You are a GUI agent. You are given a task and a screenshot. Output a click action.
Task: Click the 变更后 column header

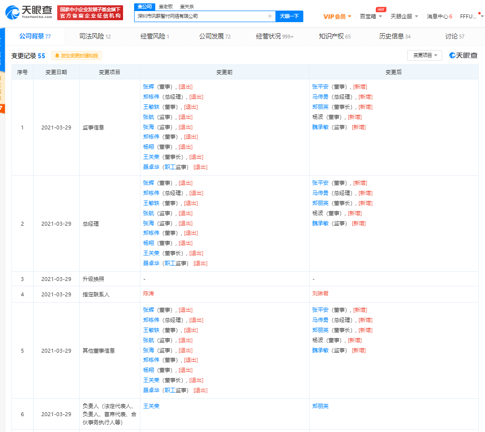(x=394, y=72)
